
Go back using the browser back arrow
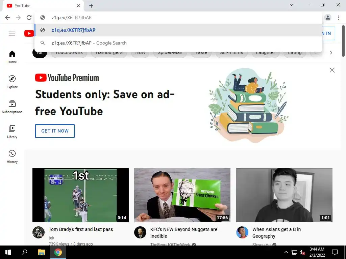point(7,18)
